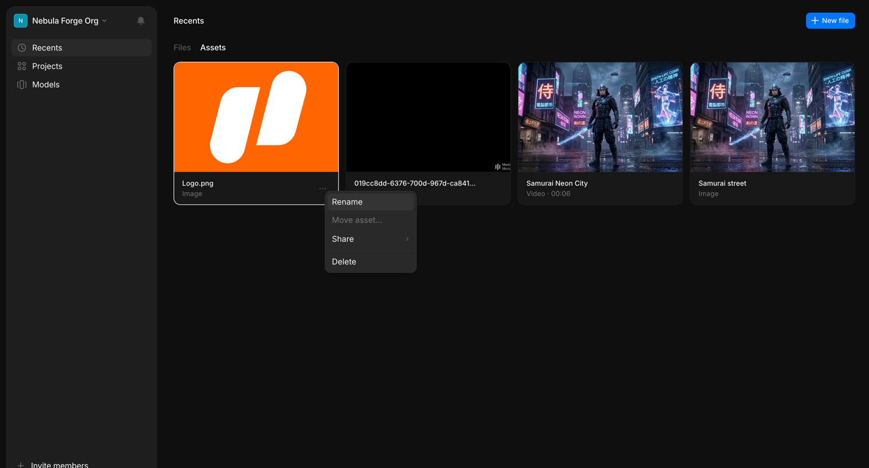This screenshot has width=869, height=468.
Task: Click the Recents clock icon in sidebar
Action: (x=22, y=48)
